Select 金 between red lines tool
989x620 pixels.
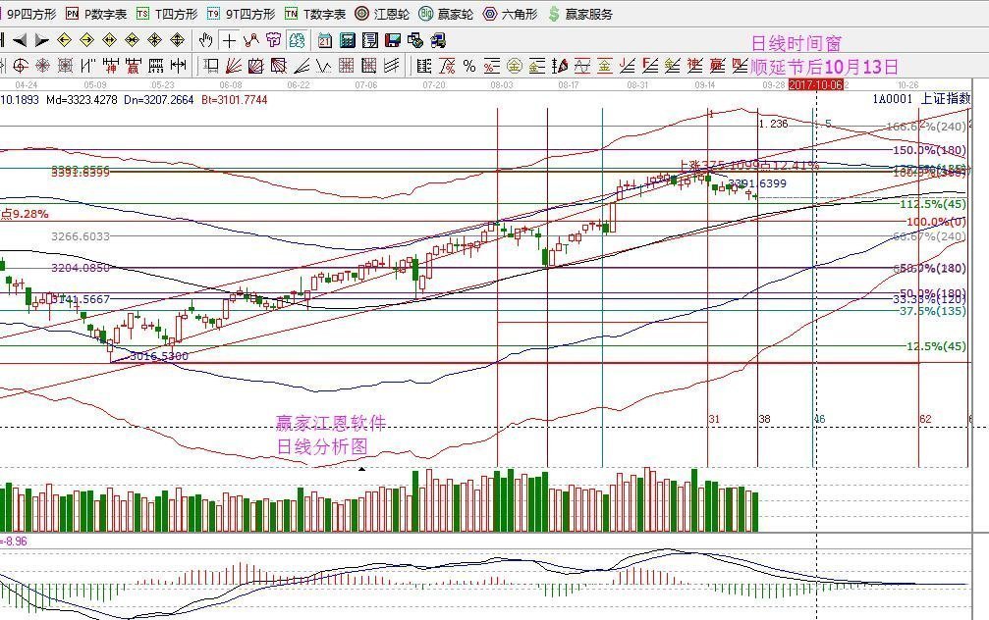[605, 66]
